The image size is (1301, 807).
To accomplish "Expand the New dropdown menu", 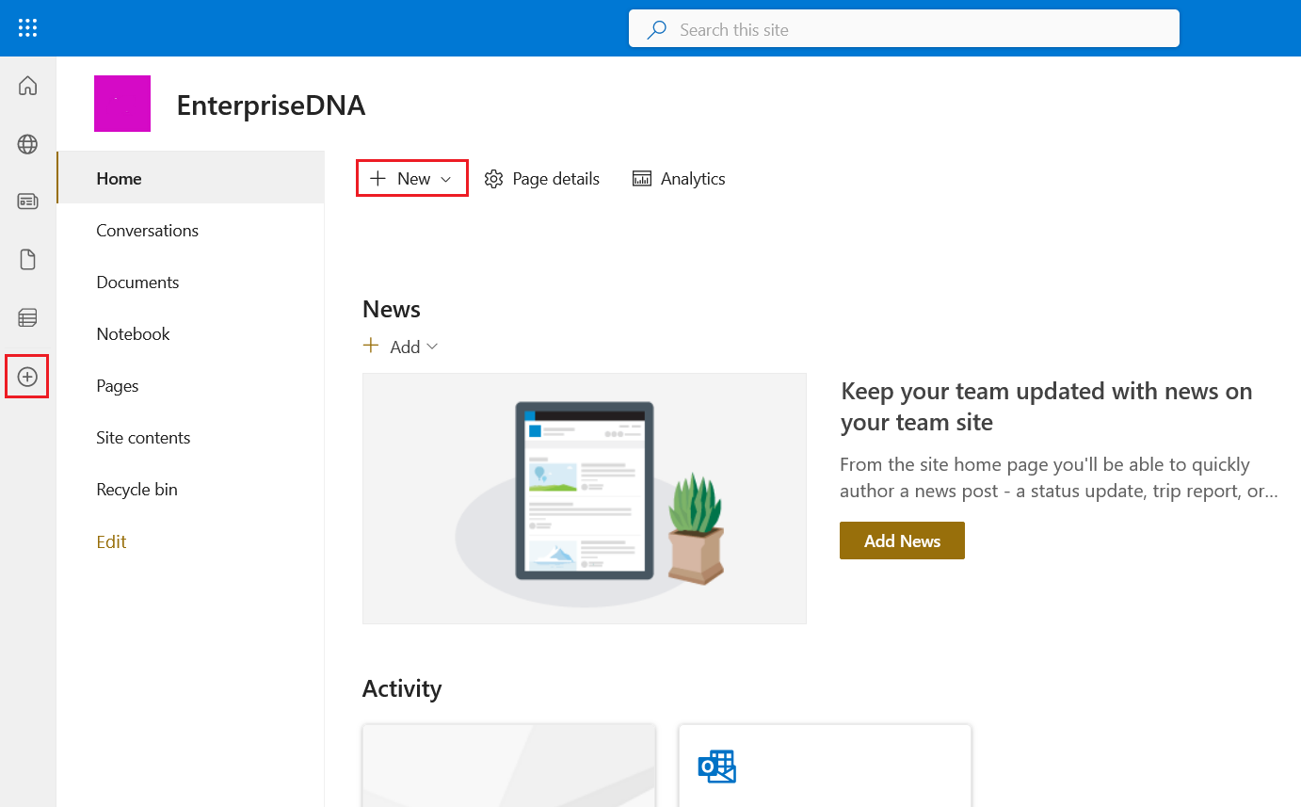I will [412, 179].
